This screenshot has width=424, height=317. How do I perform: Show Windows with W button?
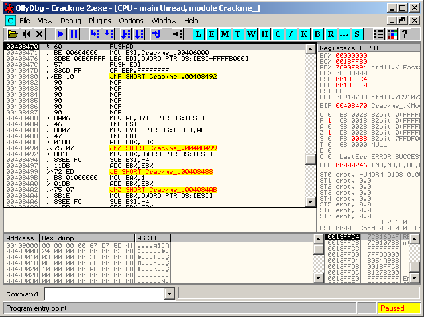click(x=251, y=34)
